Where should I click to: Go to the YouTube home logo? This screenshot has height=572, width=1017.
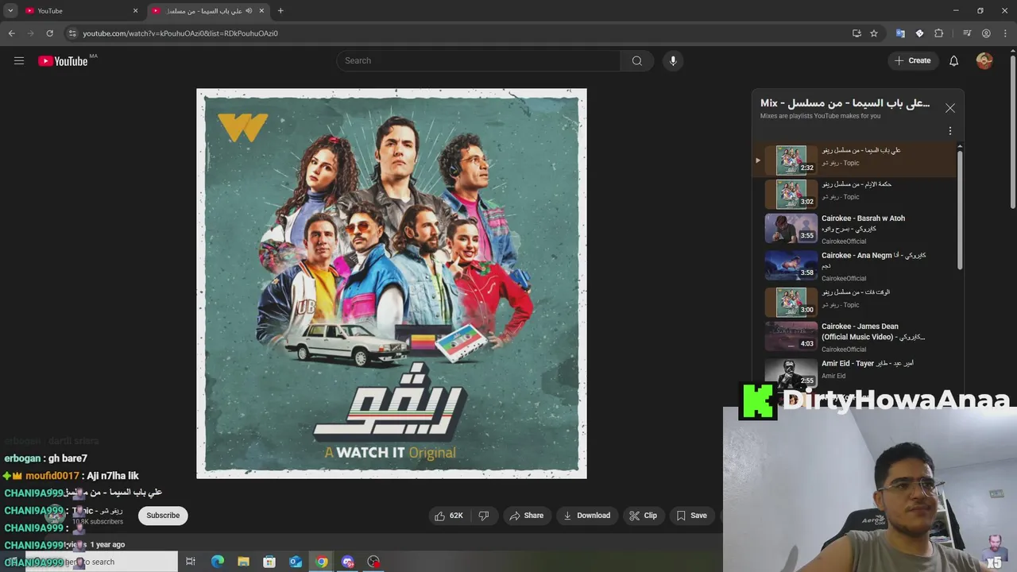pyautogui.click(x=63, y=61)
